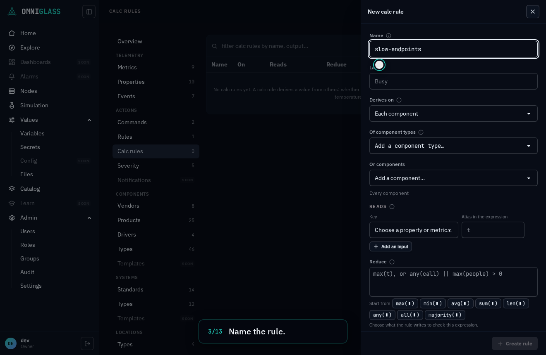Open the Derives on dropdown
Viewport: 546px width, 355px height.
pos(453,114)
